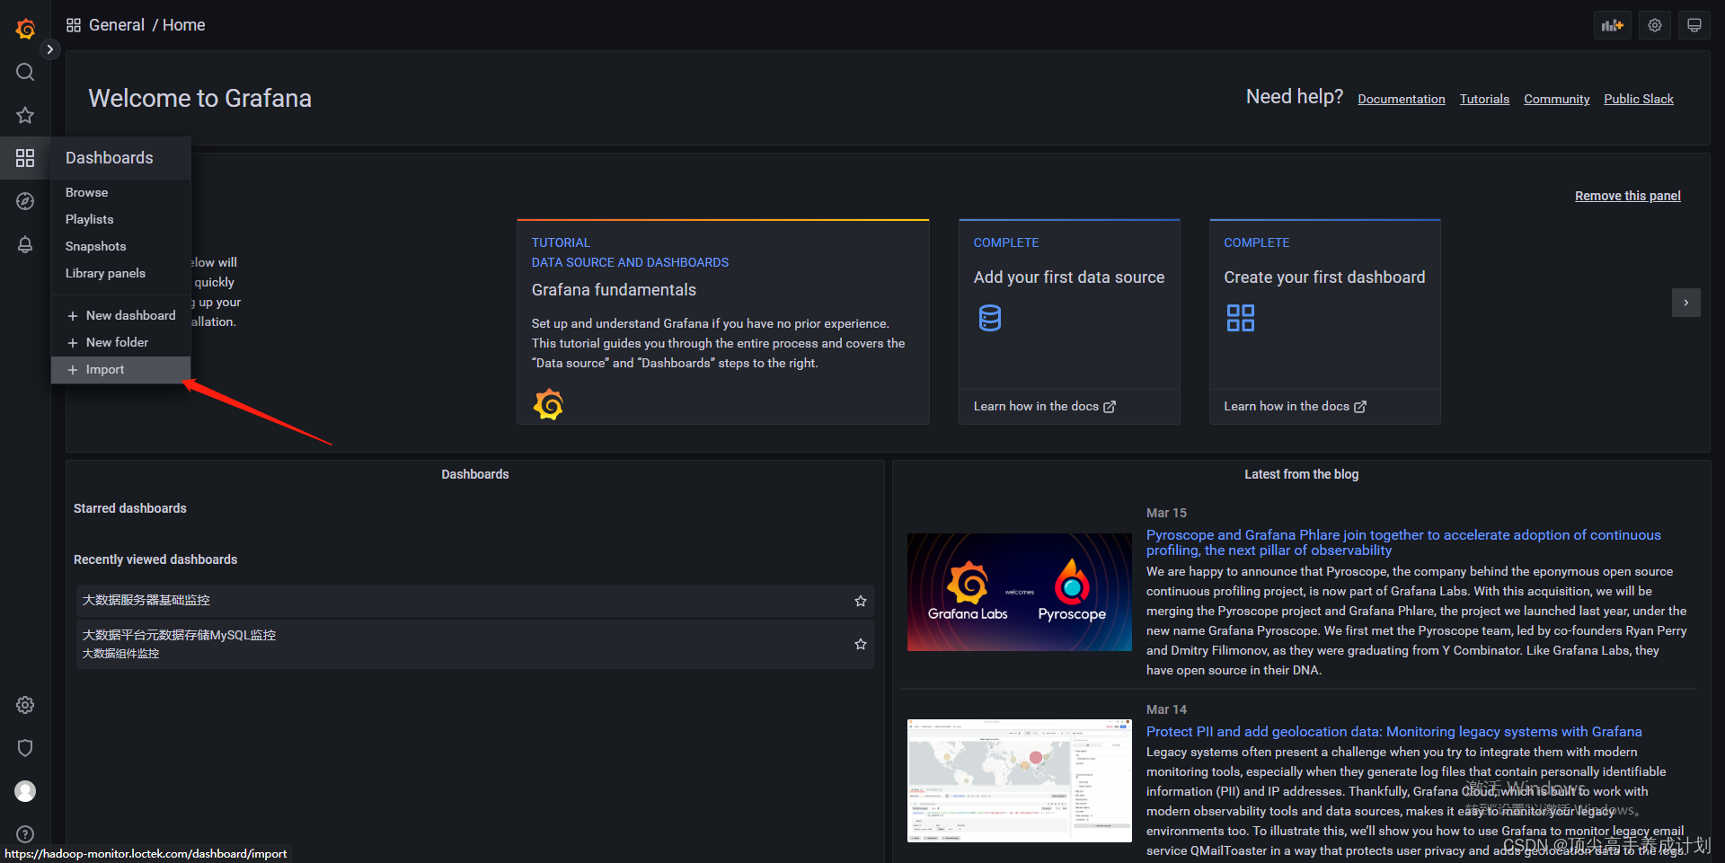Open the Help question mark icon

tap(25, 834)
